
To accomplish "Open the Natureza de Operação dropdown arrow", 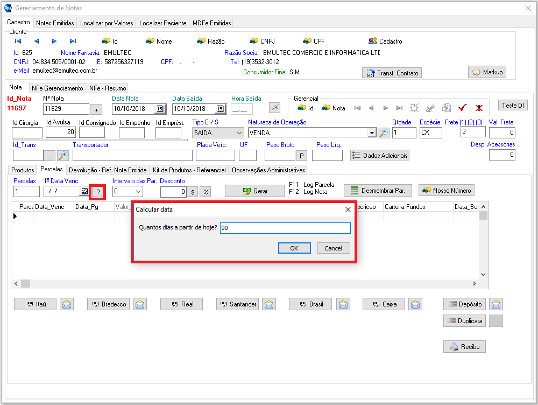I will tap(371, 133).
